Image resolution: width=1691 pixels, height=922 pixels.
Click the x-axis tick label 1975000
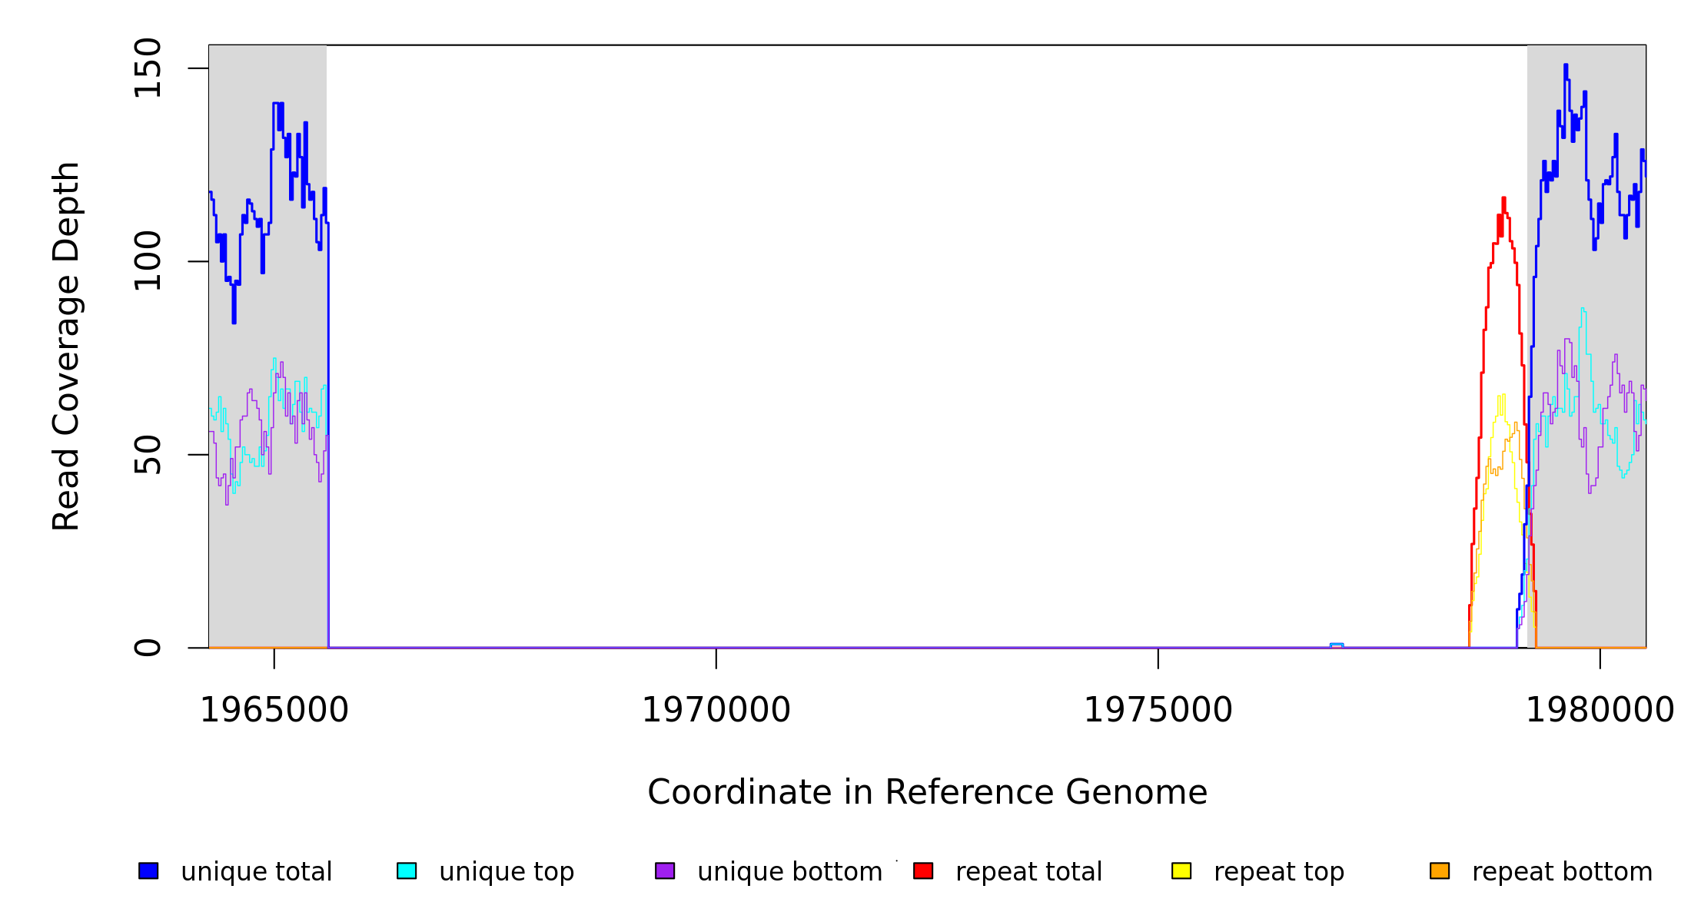(x=1158, y=710)
